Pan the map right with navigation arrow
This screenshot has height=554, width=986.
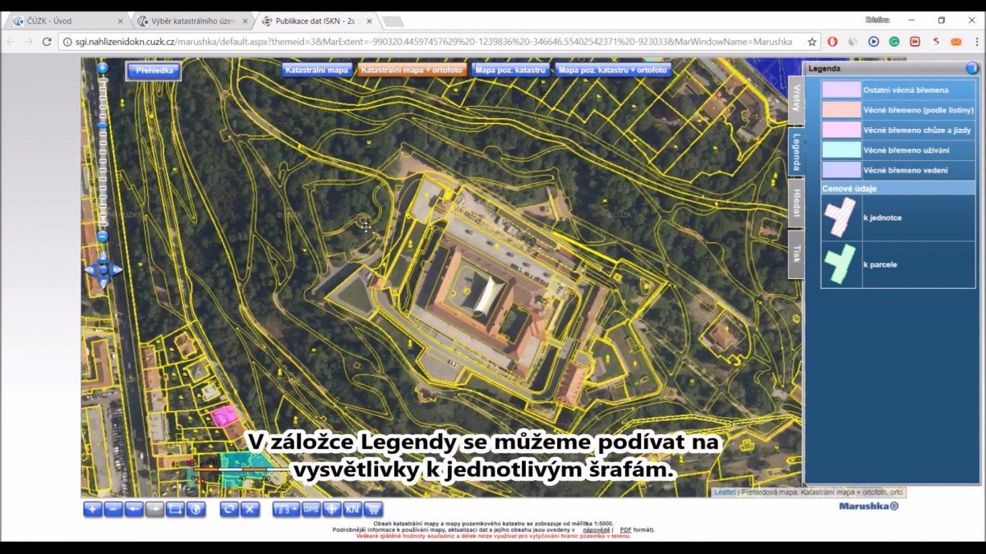tap(116, 269)
